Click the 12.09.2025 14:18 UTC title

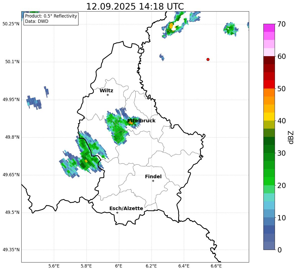click(135, 7)
